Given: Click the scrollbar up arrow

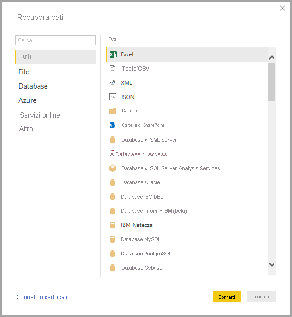Looking at the screenshot, I should [x=272, y=58].
